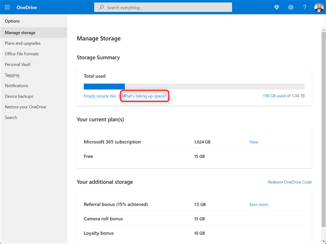326x244 pixels.
Task: Click the 1,024 GB value
Action: click(x=202, y=142)
